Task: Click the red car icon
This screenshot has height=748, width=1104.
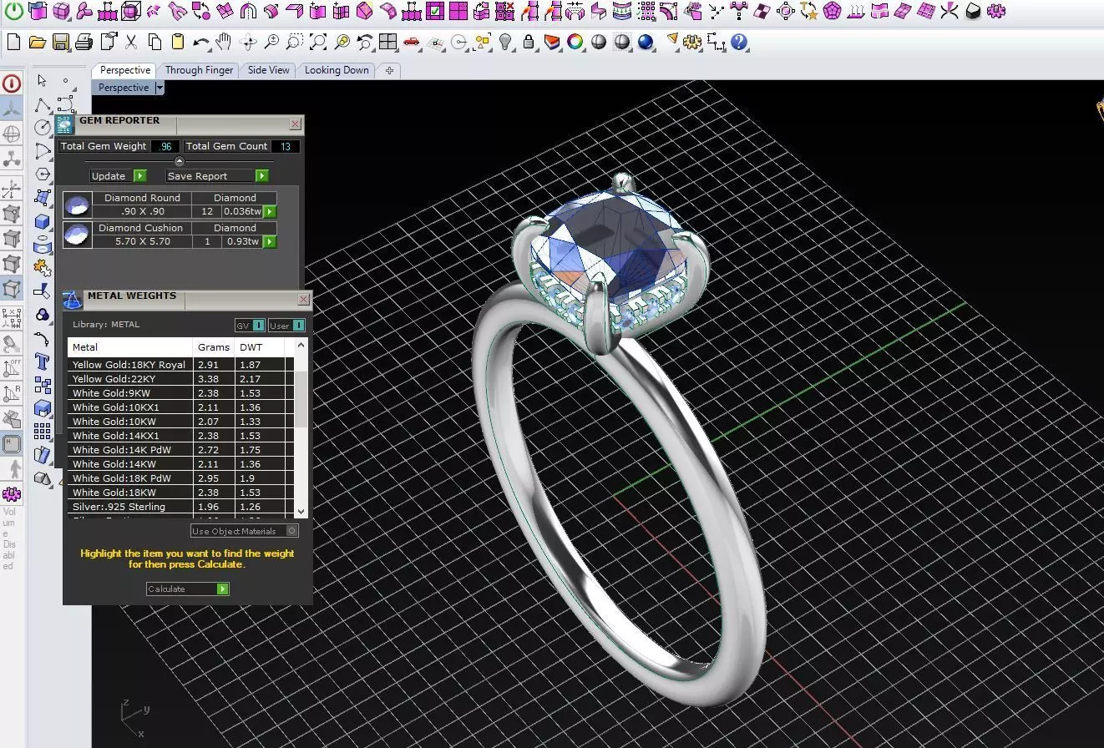Action: pos(411,43)
